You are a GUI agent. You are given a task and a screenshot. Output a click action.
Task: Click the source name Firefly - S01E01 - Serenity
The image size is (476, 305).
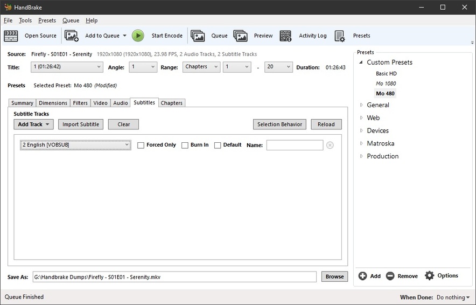click(61, 54)
